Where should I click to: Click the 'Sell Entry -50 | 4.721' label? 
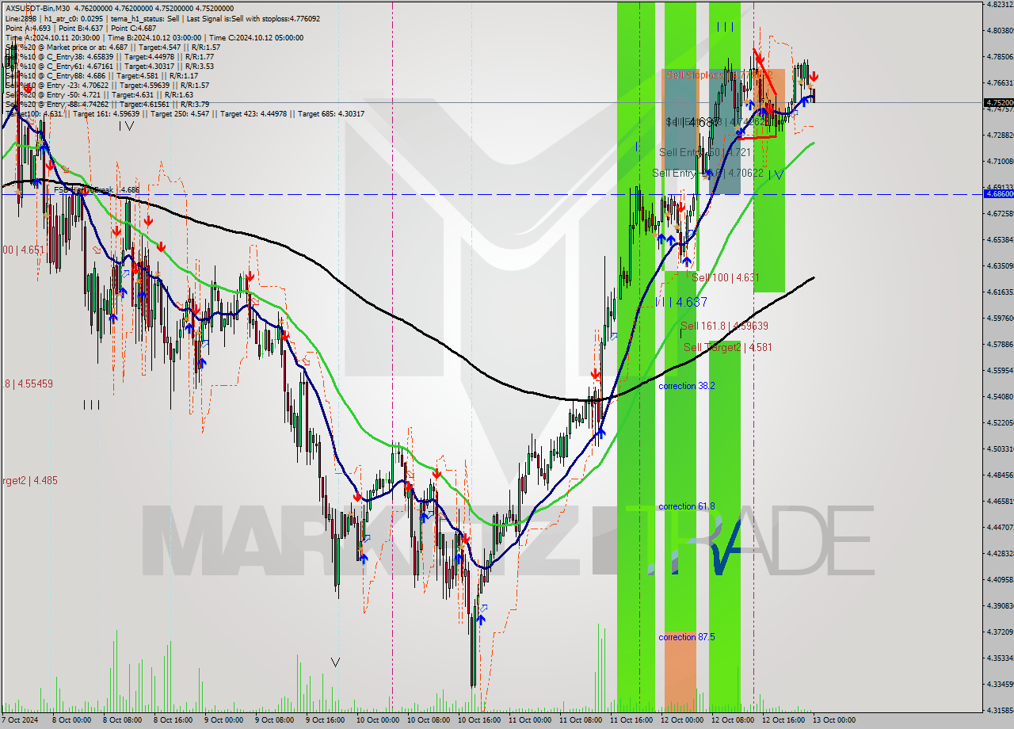coord(704,152)
